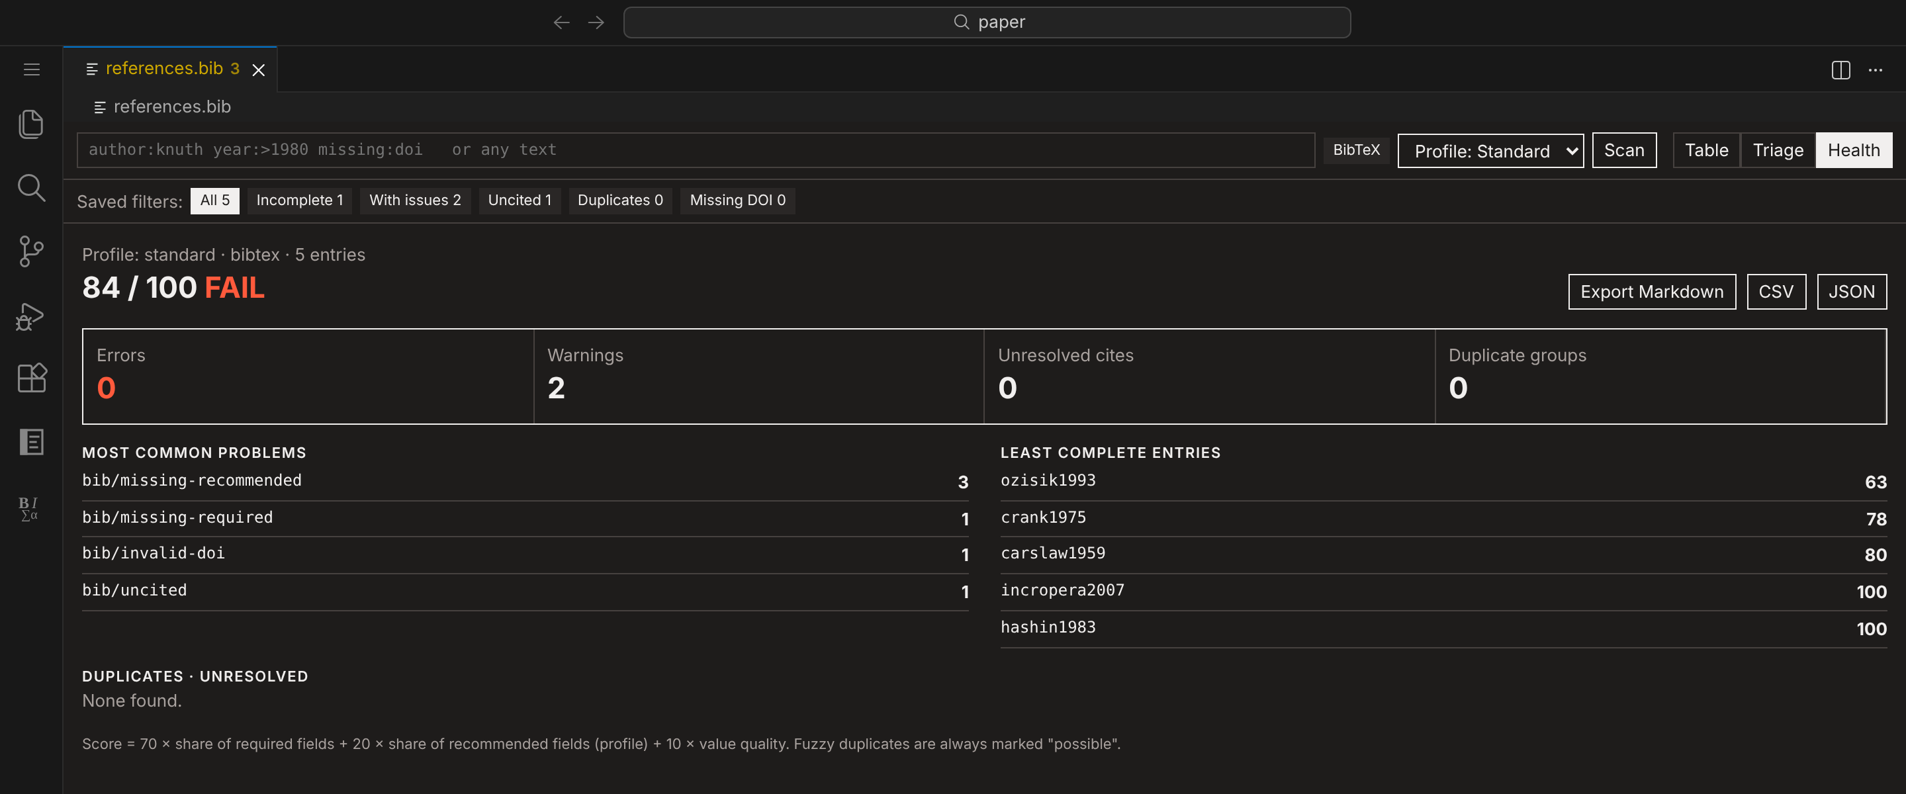Switch to the Triage view
The height and width of the screenshot is (794, 1906).
tap(1777, 150)
